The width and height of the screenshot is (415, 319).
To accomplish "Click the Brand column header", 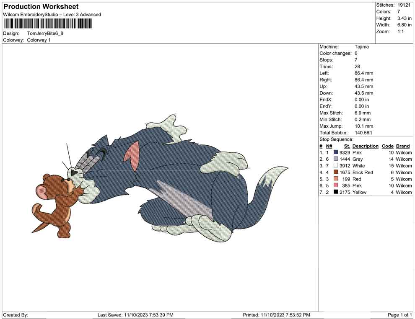I will coord(403,146).
